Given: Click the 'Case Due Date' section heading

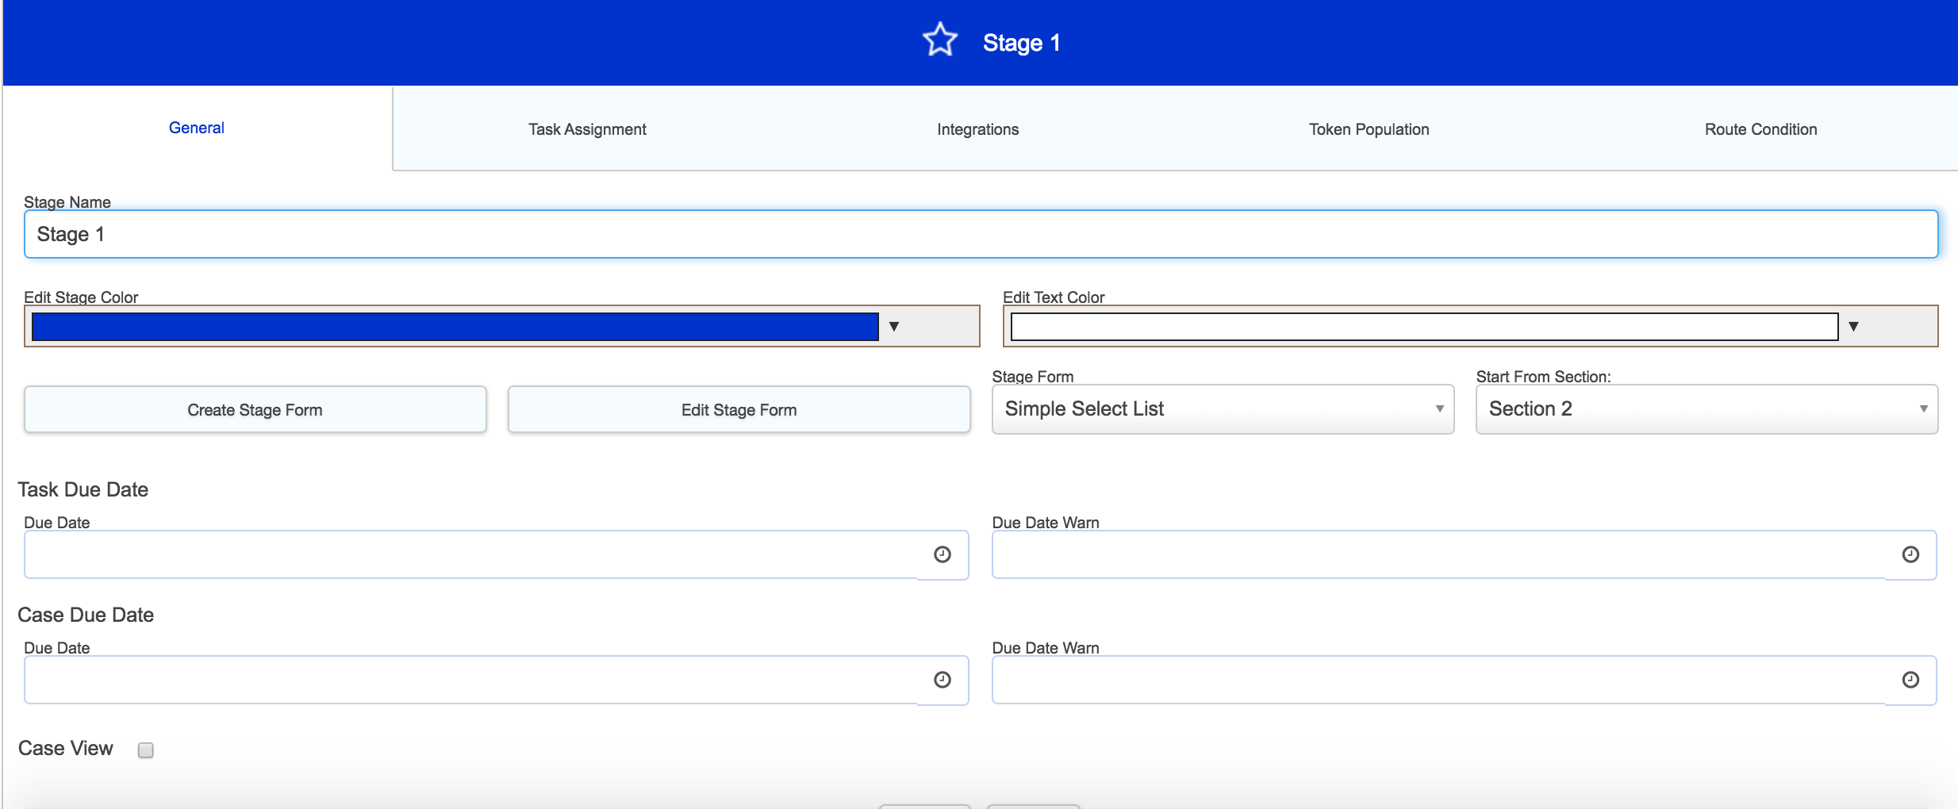Looking at the screenshot, I should pyautogui.click(x=86, y=615).
